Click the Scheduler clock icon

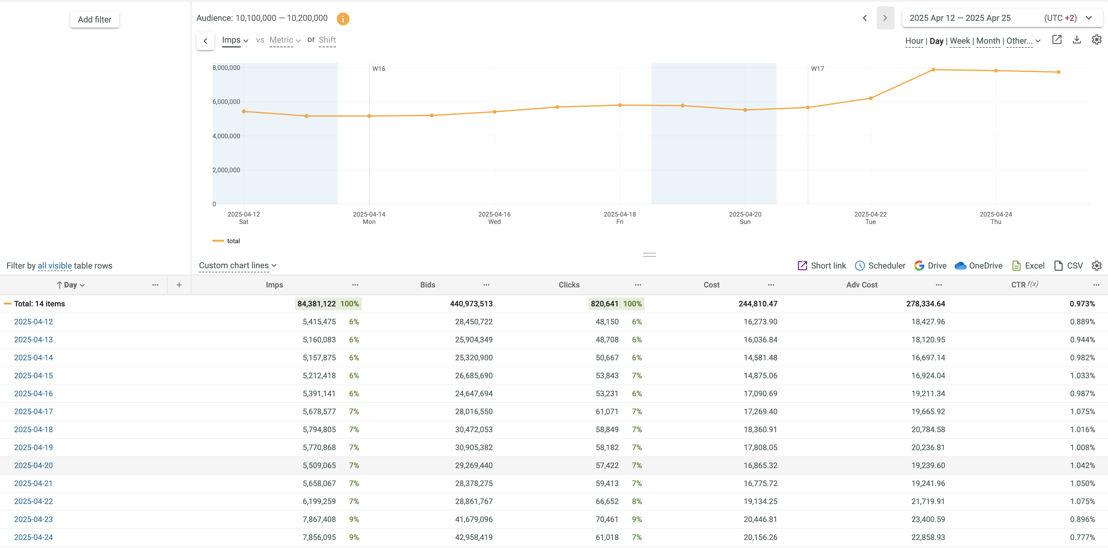point(859,266)
